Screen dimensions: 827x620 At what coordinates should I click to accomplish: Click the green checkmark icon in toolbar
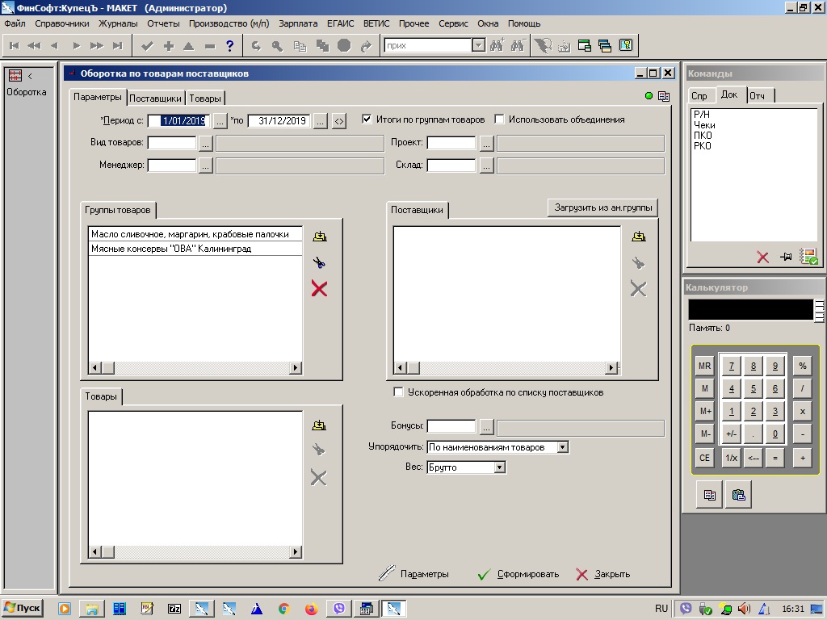click(x=147, y=46)
